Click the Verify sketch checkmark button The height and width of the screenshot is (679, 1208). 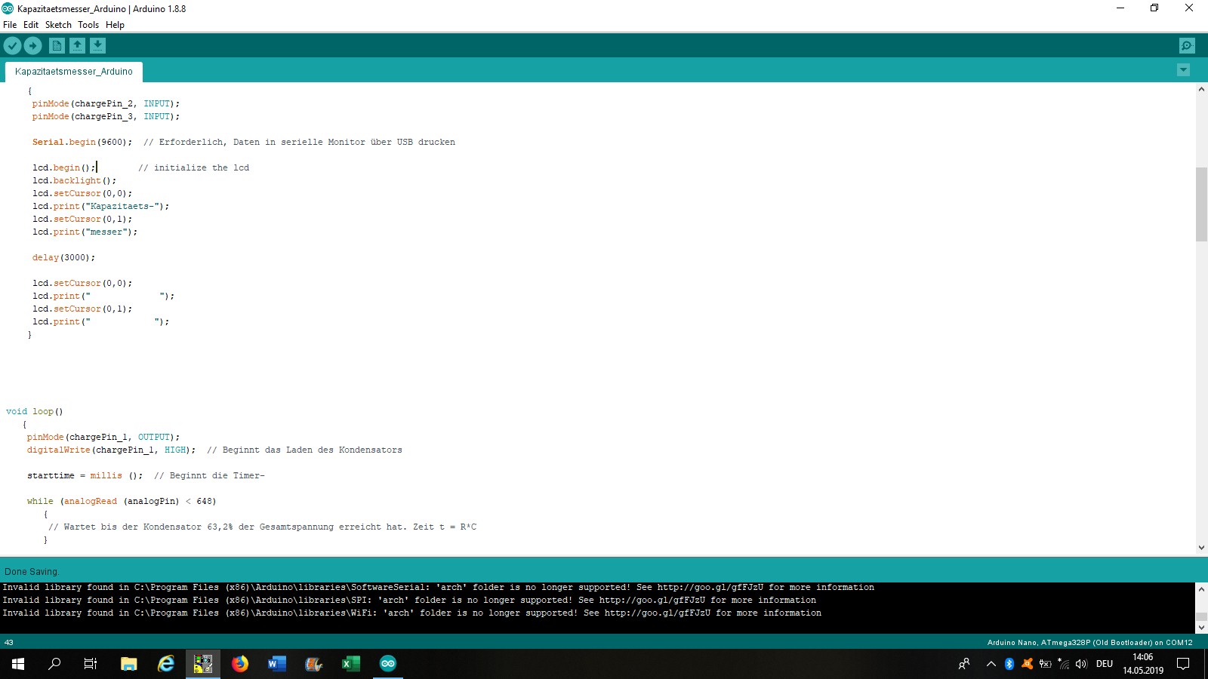tap(12, 46)
